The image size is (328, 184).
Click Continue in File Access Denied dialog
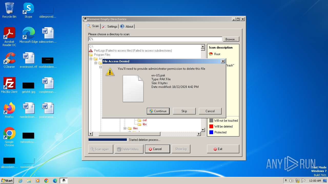(x=158, y=111)
